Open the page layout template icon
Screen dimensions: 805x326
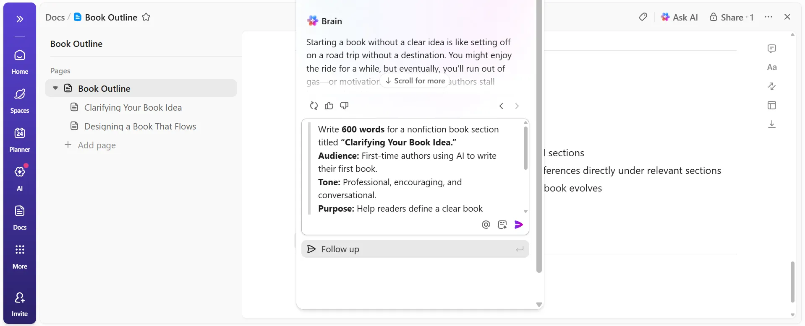pyautogui.click(x=772, y=105)
